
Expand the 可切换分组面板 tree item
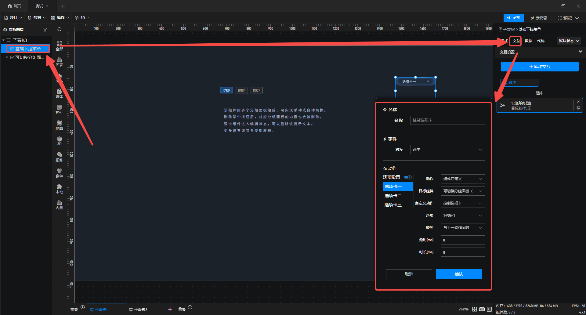tap(7, 57)
